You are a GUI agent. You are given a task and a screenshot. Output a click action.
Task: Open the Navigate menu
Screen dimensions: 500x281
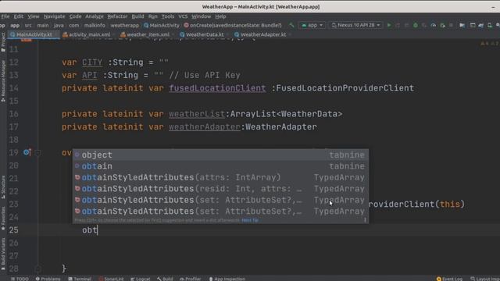[x=54, y=16]
